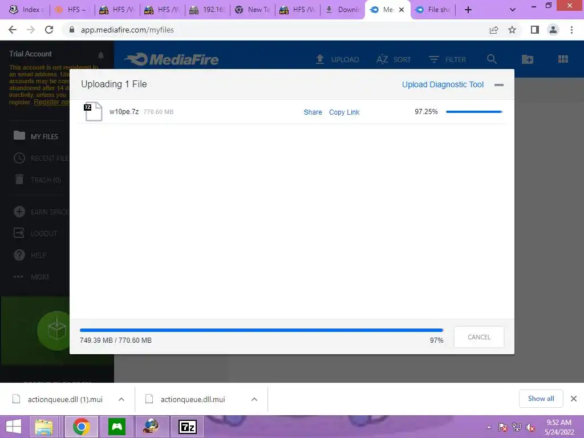
Task: Open 7-Zip from taskbar
Action: pyautogui.click(x=188, y=427)
